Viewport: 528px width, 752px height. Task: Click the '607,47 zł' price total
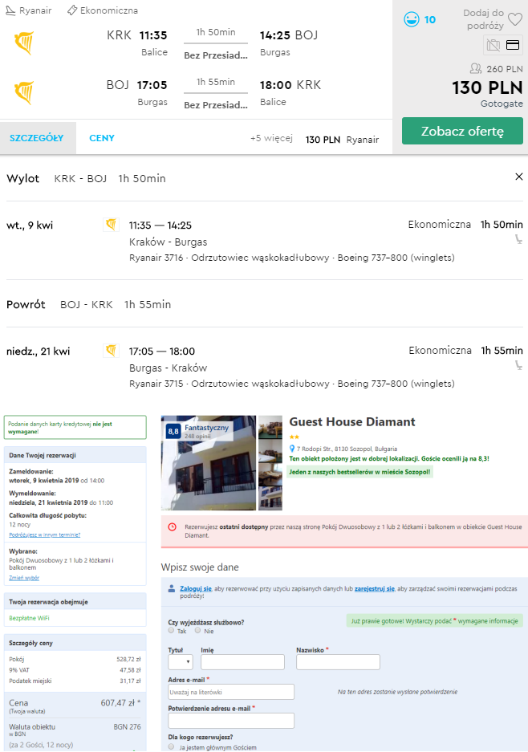pyautogui.click(x=120, y=702)
